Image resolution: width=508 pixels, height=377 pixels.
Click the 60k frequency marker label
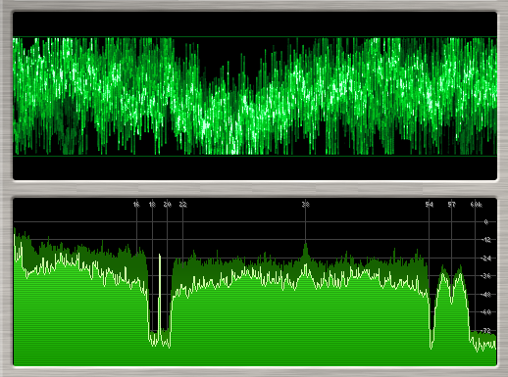tap(476, 205)
